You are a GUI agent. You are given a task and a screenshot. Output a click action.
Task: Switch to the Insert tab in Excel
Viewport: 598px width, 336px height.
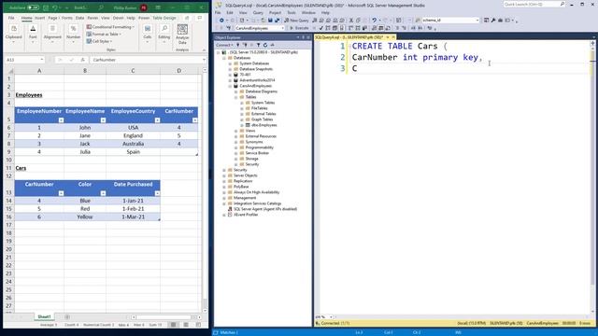coord(39,18)
